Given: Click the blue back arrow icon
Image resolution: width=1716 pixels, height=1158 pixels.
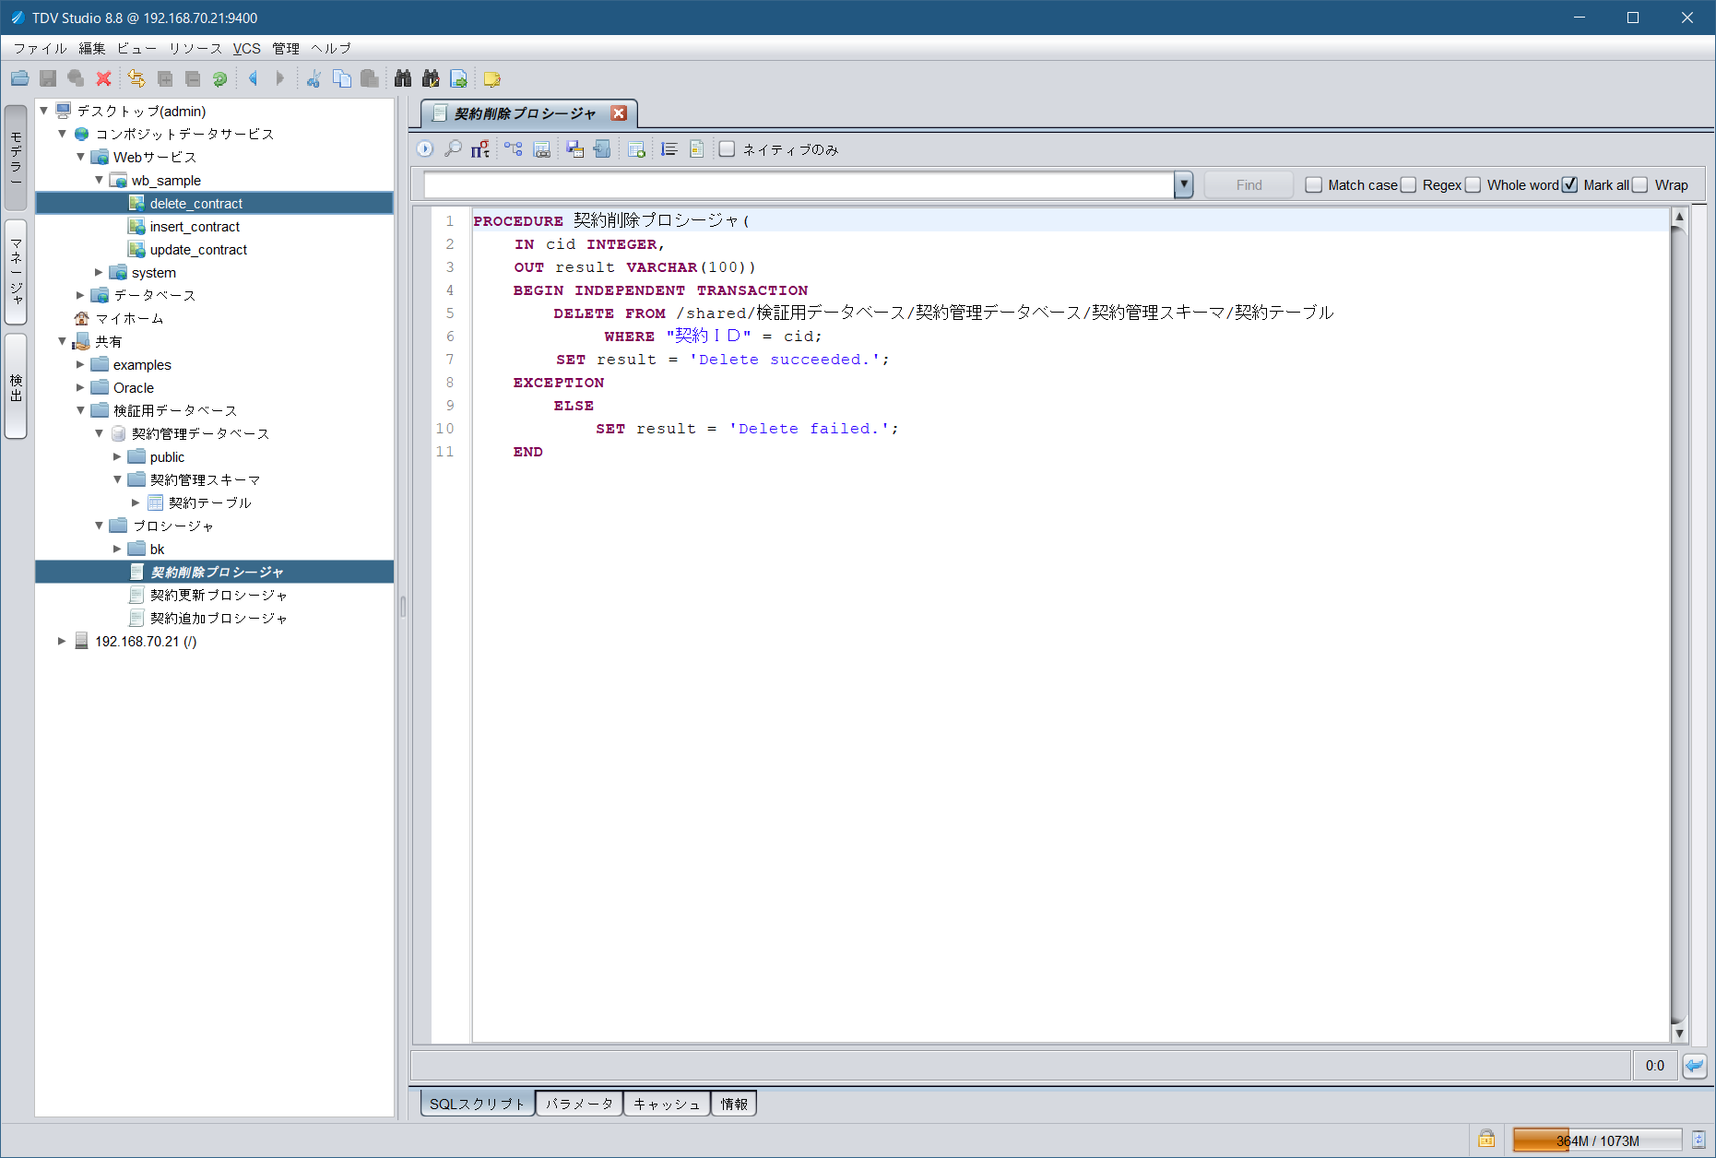Looking at the screenshot, I should (x=253, y=79).
